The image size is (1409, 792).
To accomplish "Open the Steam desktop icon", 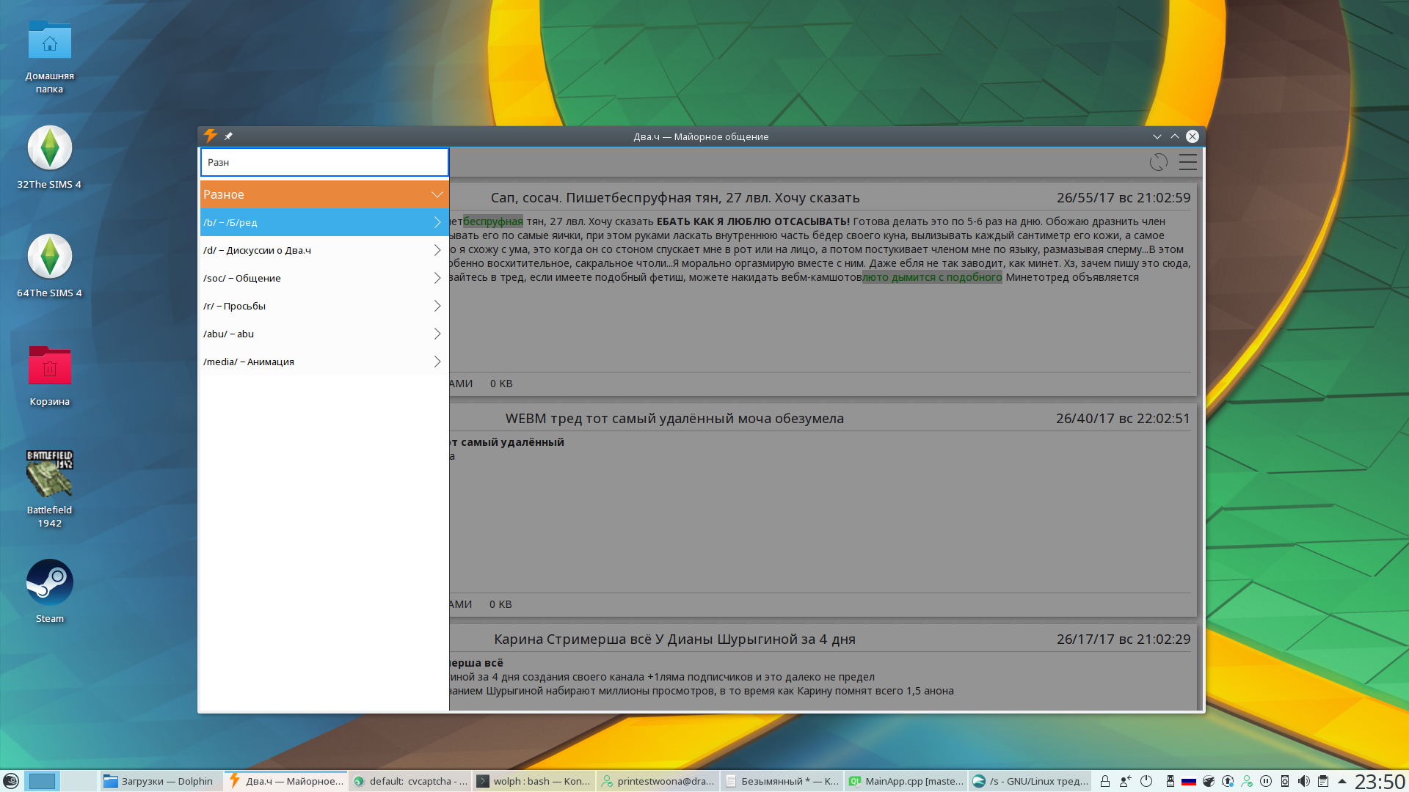I will point(50,591).
